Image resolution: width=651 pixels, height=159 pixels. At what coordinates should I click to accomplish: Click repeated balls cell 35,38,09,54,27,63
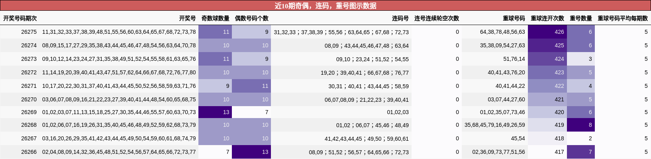(495, 45)
